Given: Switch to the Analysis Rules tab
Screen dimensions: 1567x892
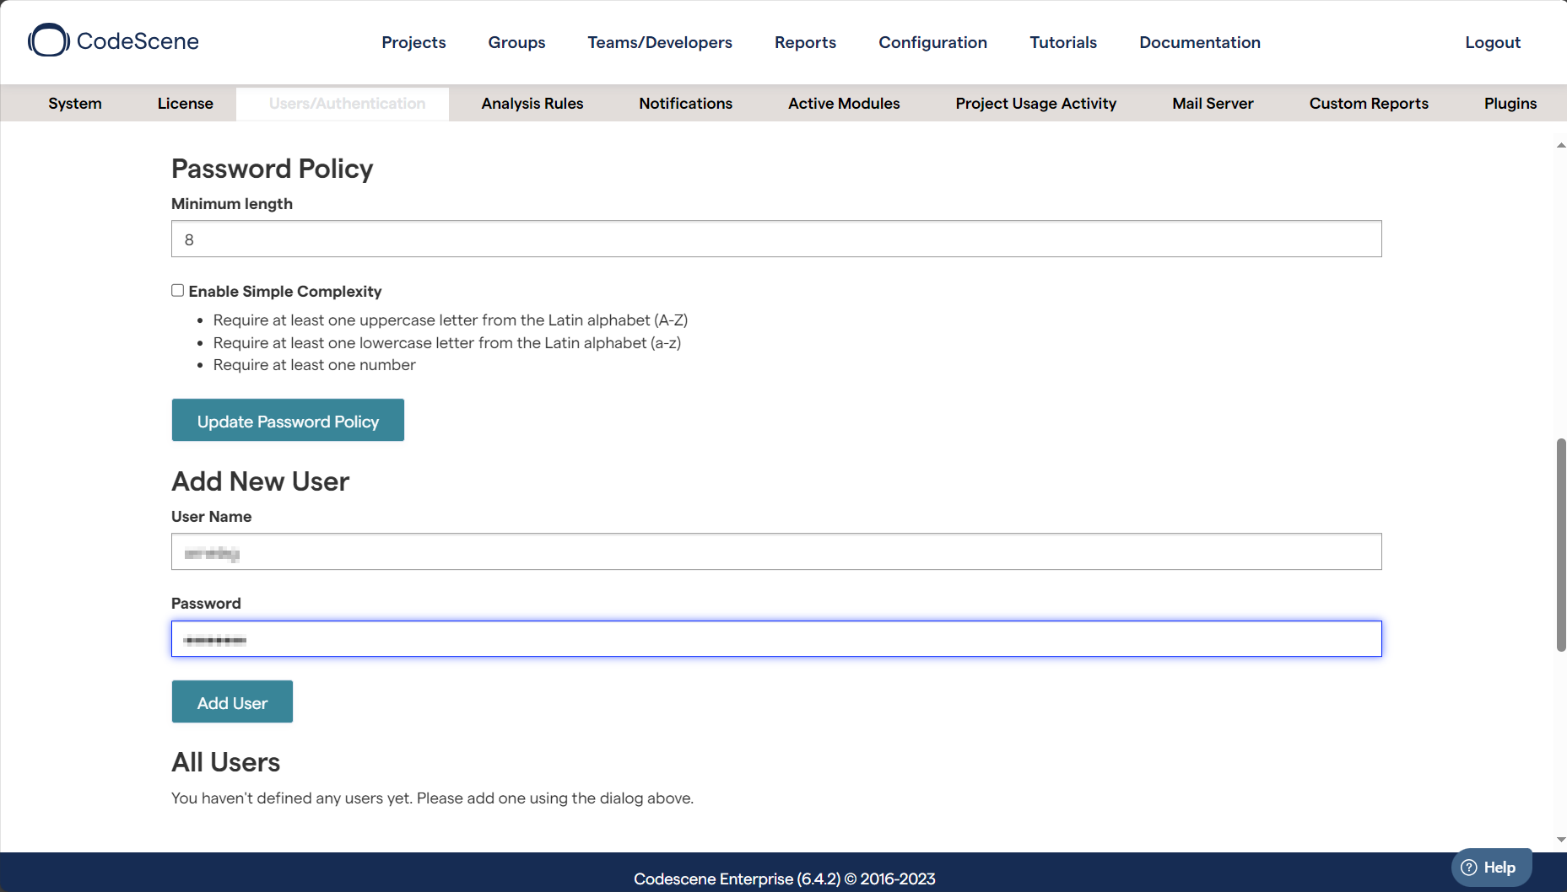Looking at the screenshot, I should 532,104.
